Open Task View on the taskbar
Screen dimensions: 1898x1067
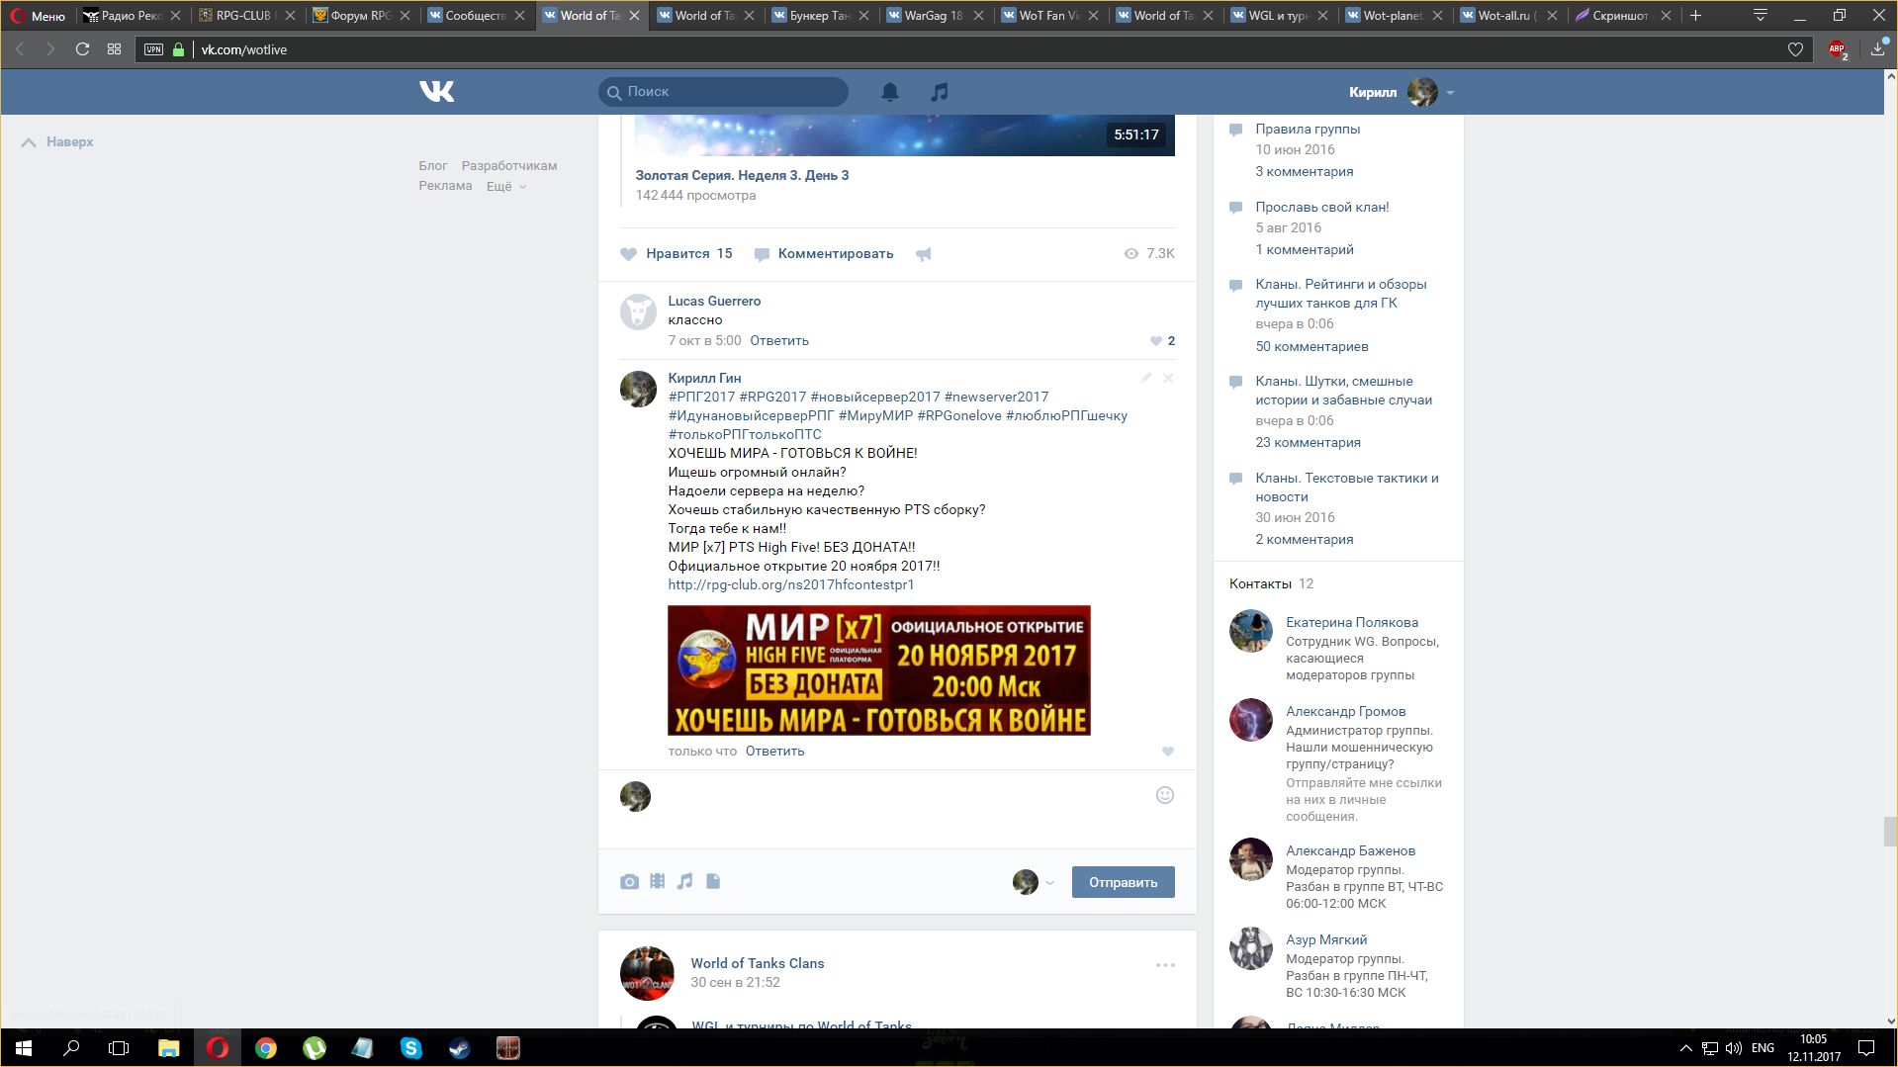click(119, 1048)
